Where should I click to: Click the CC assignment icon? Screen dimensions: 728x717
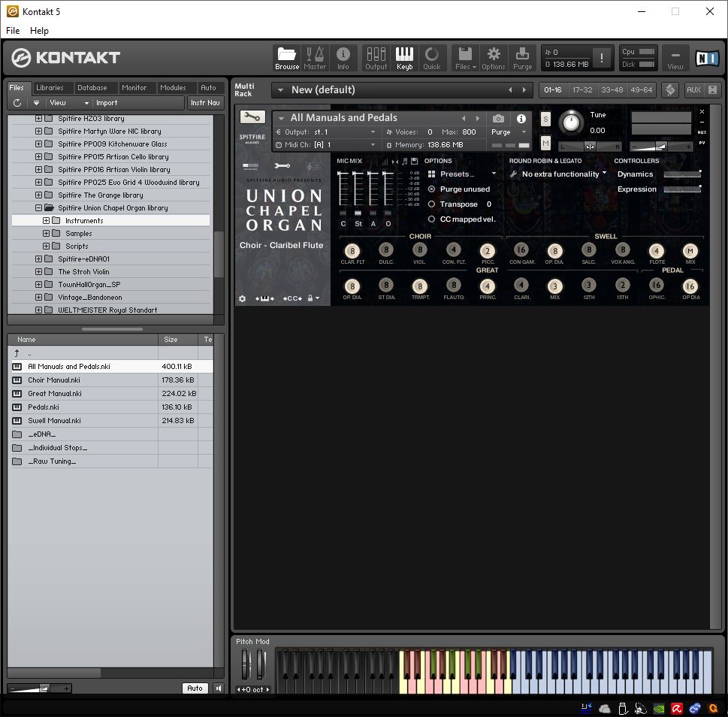point(292,298)
